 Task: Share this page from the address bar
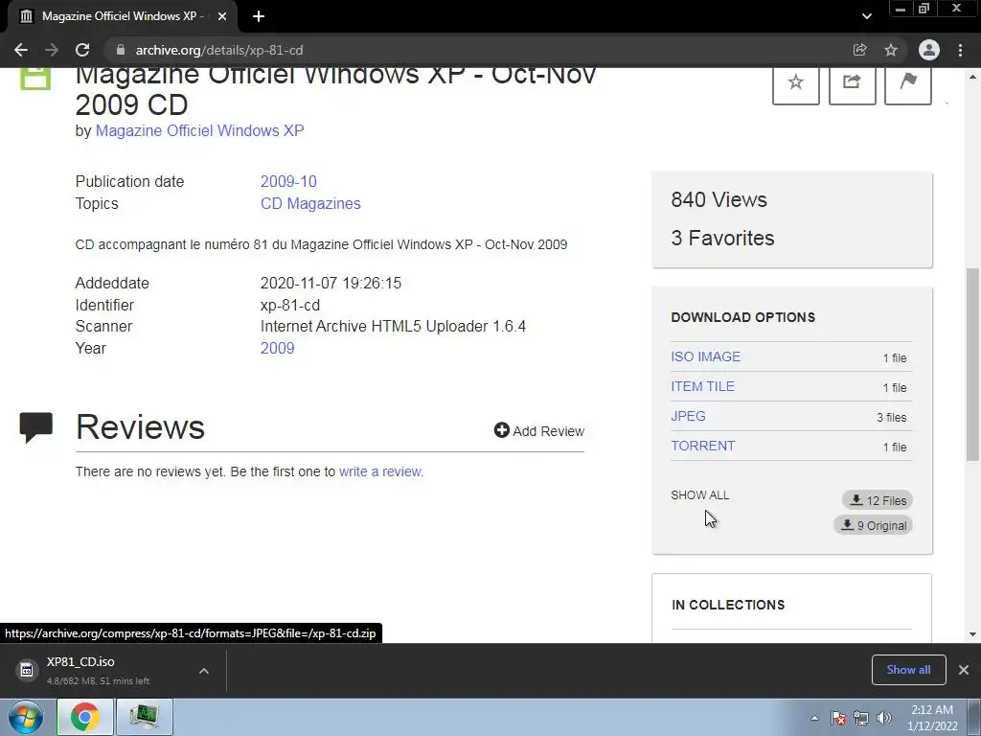point(859,50)
